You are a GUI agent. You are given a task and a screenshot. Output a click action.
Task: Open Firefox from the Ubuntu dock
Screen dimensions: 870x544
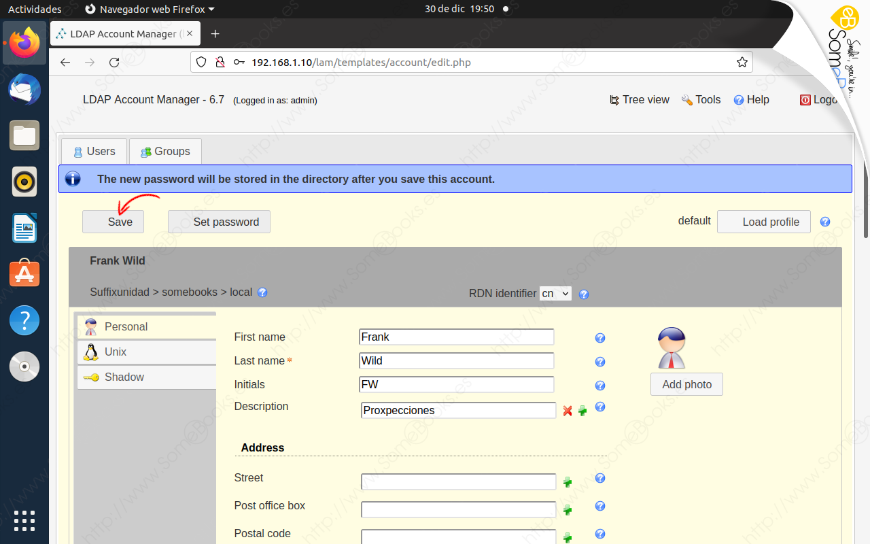[x=24, y=43]
